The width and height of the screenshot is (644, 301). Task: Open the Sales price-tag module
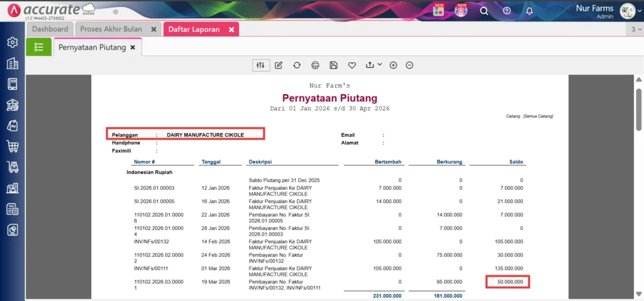tap(13, 126)
